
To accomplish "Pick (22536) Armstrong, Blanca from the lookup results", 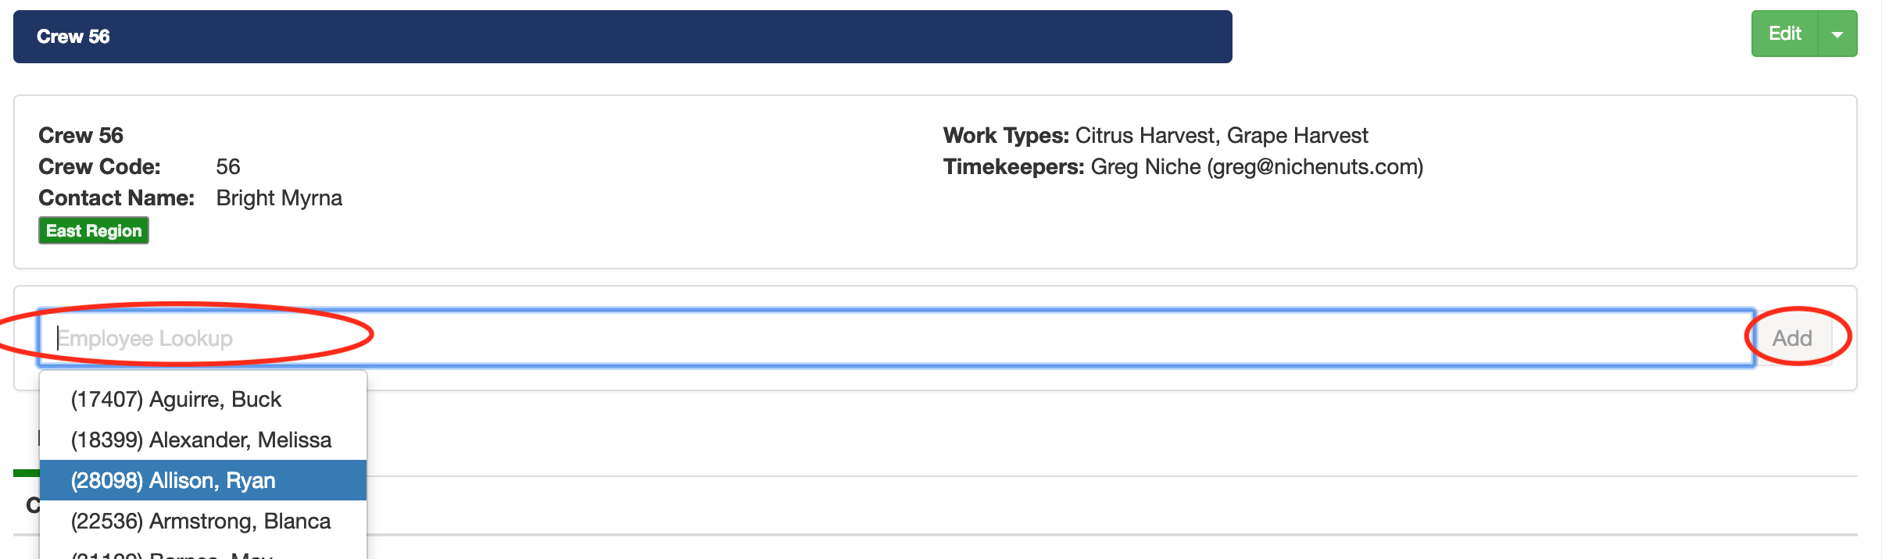I will (200, 521).
